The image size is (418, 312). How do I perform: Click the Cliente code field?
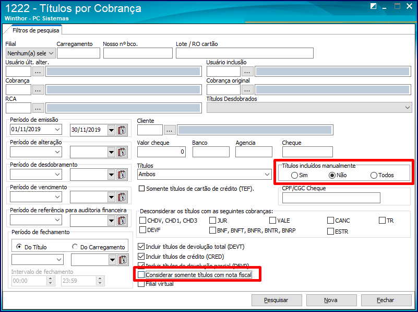(150, 130)
